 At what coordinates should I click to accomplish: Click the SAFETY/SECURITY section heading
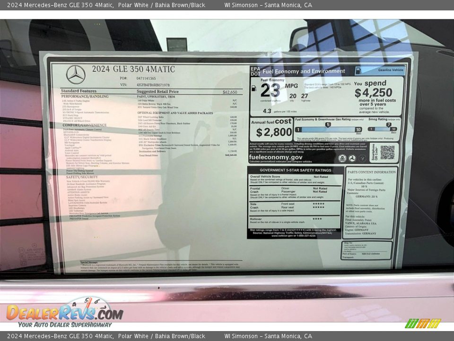(82, 177)
